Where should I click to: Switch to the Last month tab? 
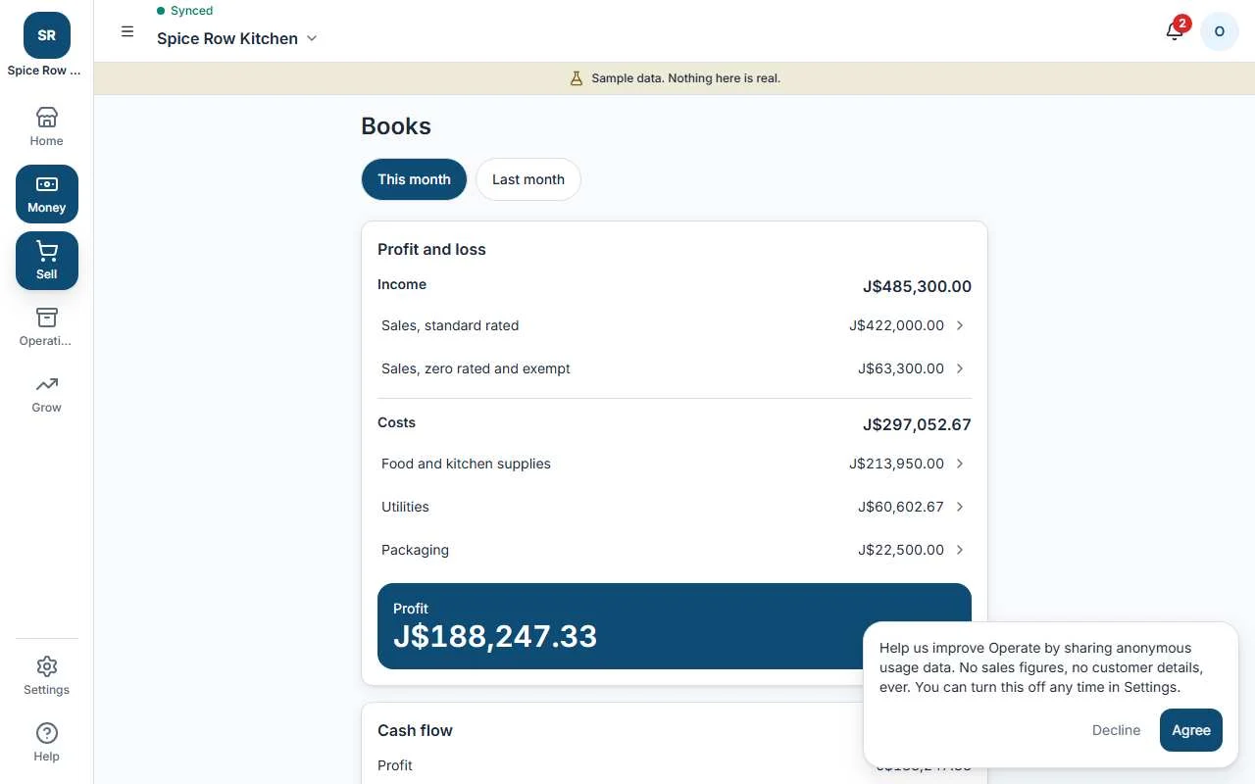528,179
